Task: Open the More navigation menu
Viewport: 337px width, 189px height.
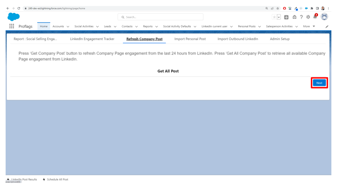Action: click(309, 26)
